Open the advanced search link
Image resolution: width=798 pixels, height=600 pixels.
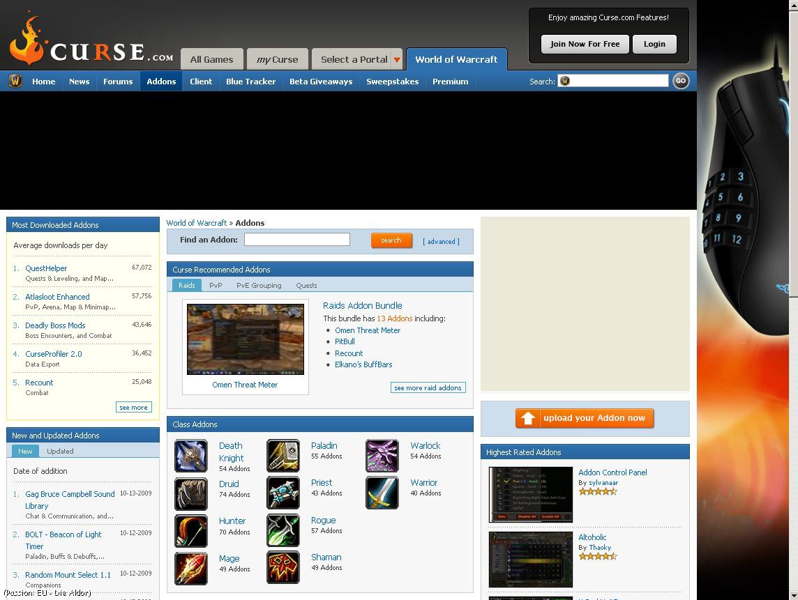tap(442, 242)
